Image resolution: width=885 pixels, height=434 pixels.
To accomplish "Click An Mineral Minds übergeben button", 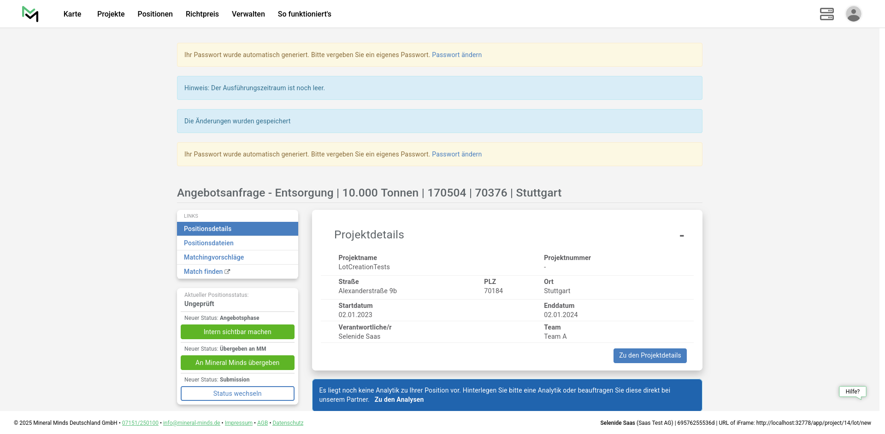I will pyautogui.click(x=237, y=363).
